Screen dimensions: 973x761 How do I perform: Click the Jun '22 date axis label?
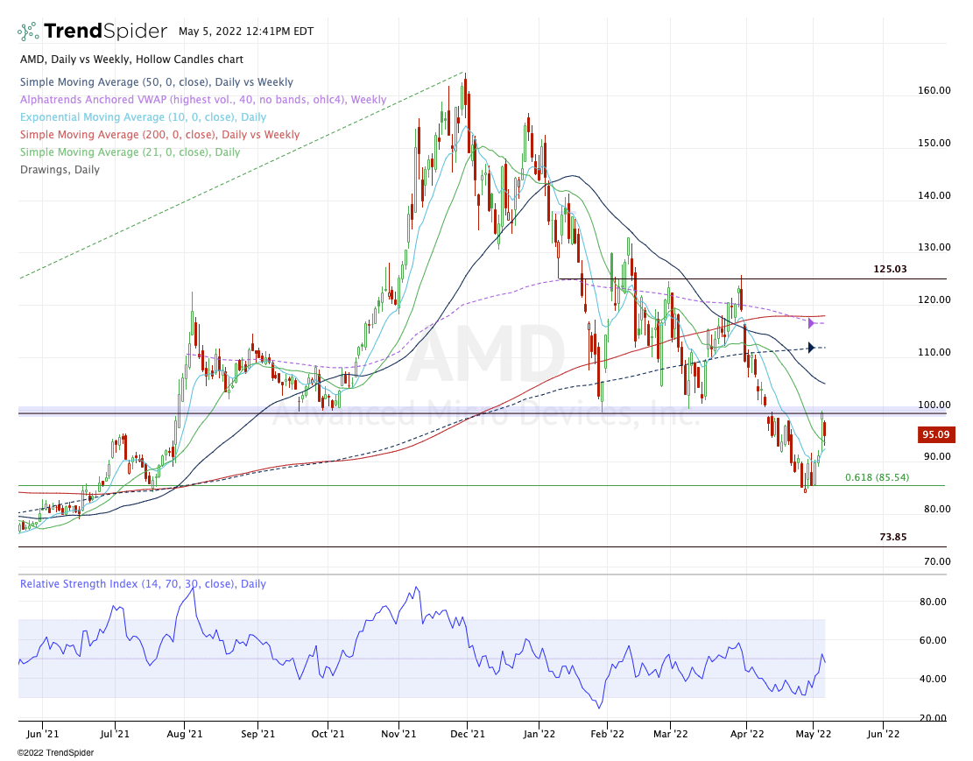[x=883, y=734]
